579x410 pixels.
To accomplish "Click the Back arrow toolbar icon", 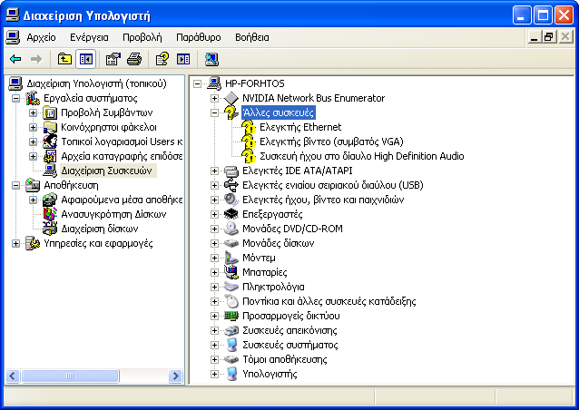I will point(15,59).
